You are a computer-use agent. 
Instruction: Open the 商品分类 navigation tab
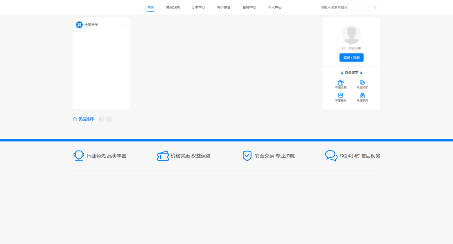[173, 7]
